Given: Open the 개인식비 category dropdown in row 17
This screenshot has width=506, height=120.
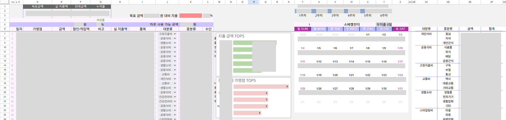Looking at the screenshot, I should 175,79.
